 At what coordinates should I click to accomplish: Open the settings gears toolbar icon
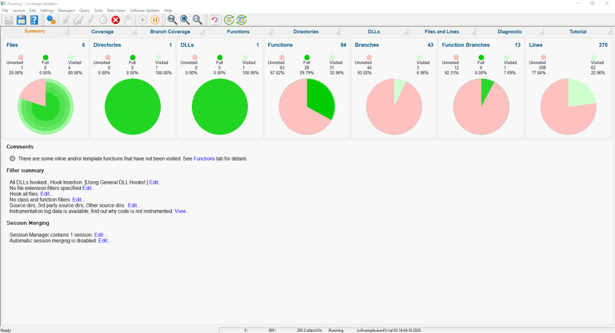pos(51,20)
